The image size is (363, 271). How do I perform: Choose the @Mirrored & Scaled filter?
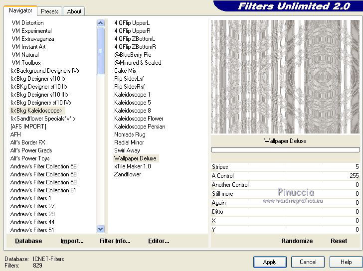pos(138,63)
